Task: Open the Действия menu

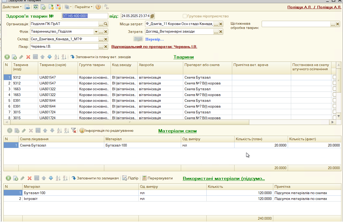Action: point(12,7)
